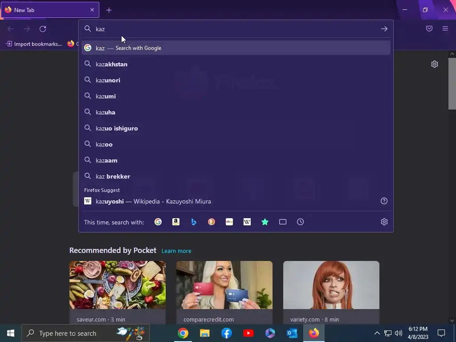Search bookmarks using the star icon

click(265, 222)
